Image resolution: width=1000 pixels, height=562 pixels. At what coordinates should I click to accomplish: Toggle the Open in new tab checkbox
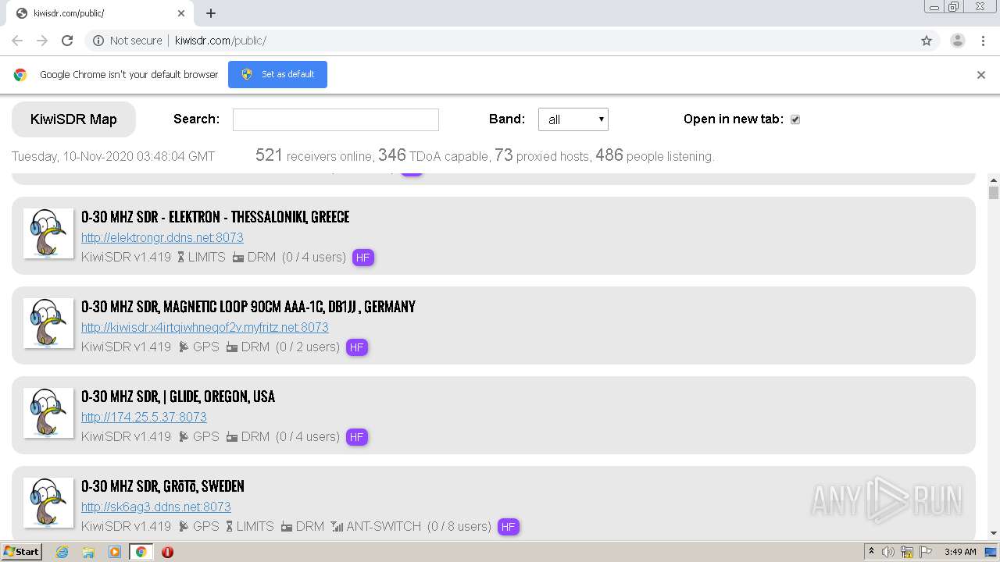point(795,119)
